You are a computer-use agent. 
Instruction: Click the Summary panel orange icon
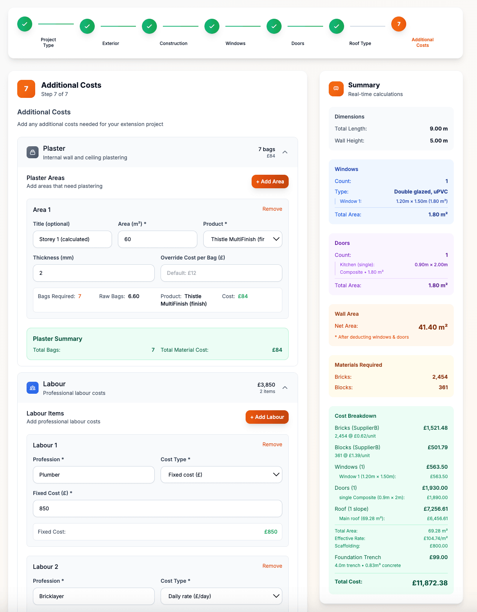coord(336,89)
